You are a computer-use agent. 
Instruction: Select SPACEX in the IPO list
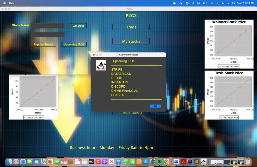point(117,95)
